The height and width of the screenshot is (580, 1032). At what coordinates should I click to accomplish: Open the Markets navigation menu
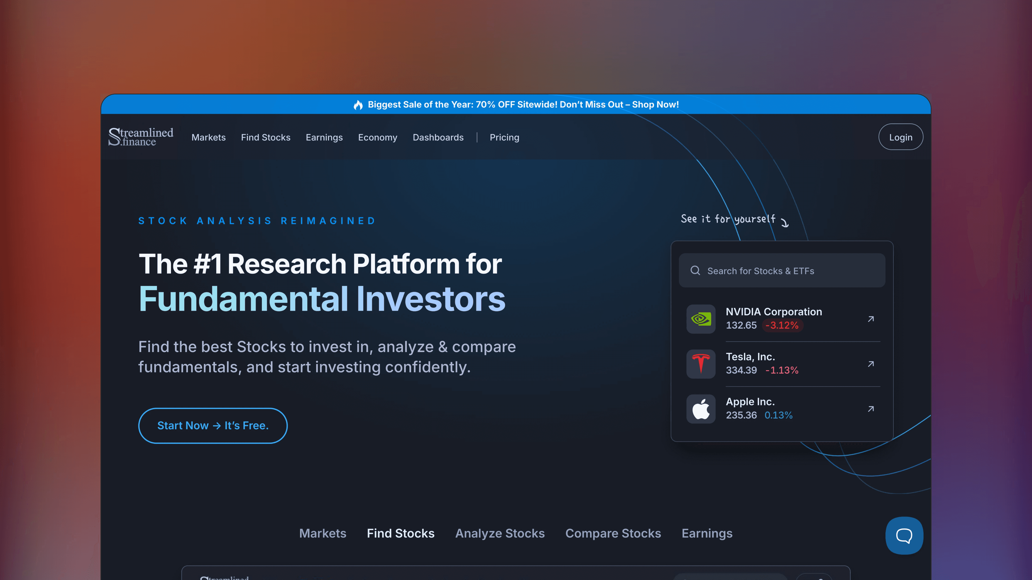208,137
